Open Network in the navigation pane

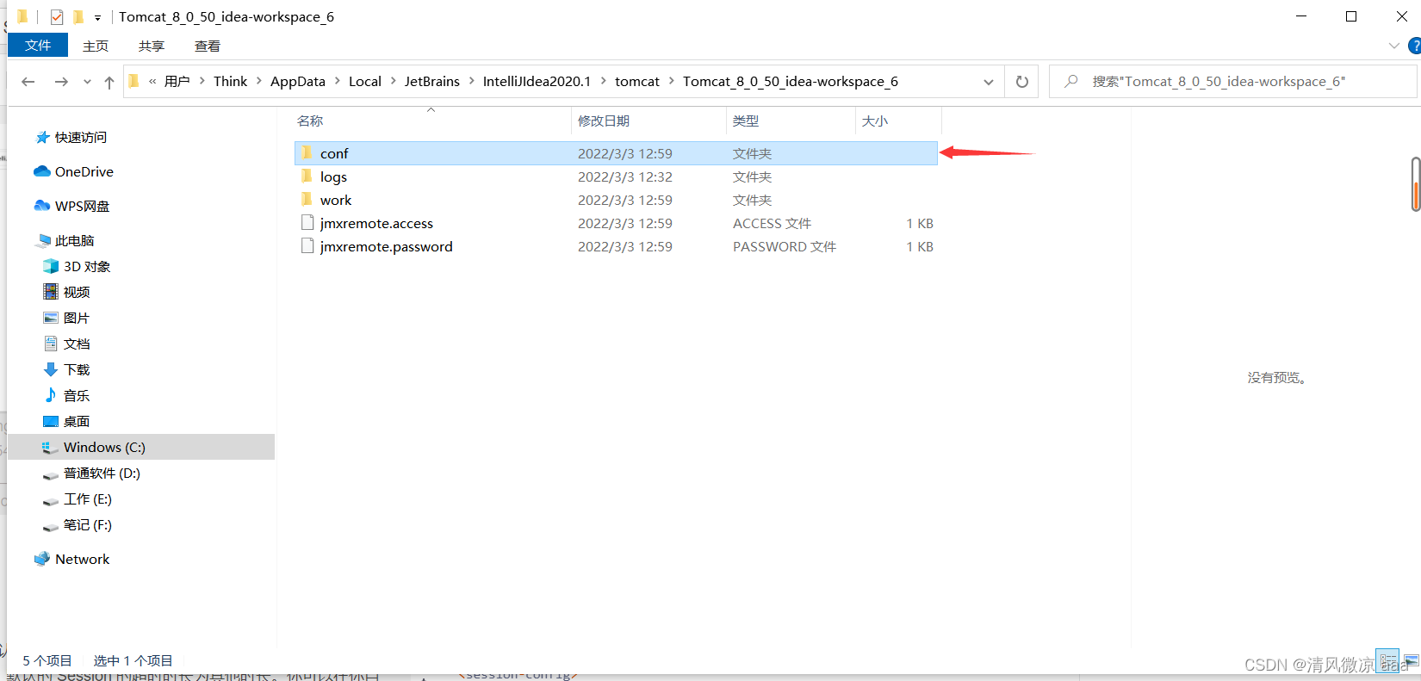pos(82,559)
